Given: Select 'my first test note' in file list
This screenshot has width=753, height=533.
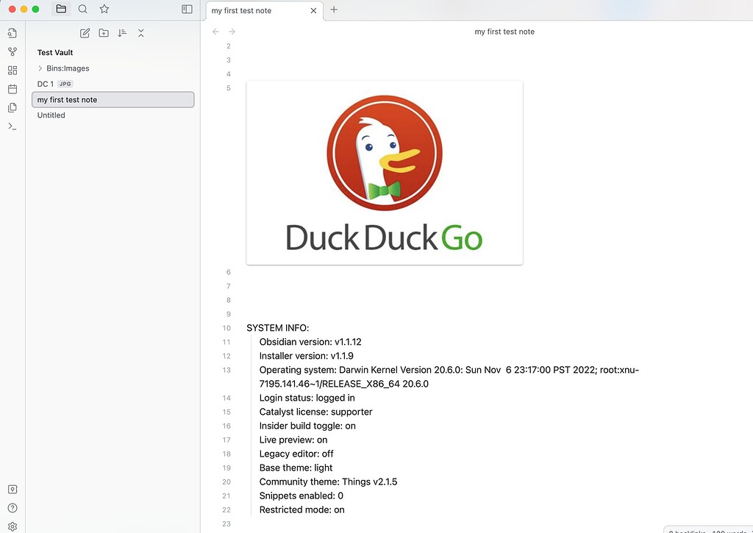Looking at the screenshot, I should pos(113,100).
